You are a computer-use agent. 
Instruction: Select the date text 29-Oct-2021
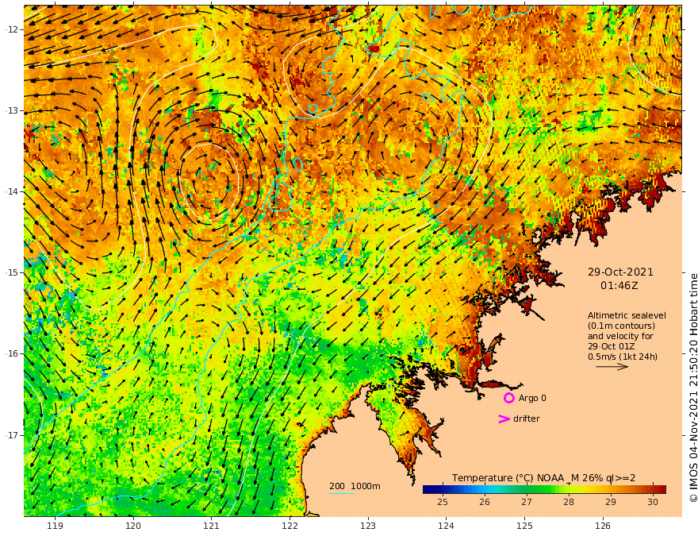620,272
